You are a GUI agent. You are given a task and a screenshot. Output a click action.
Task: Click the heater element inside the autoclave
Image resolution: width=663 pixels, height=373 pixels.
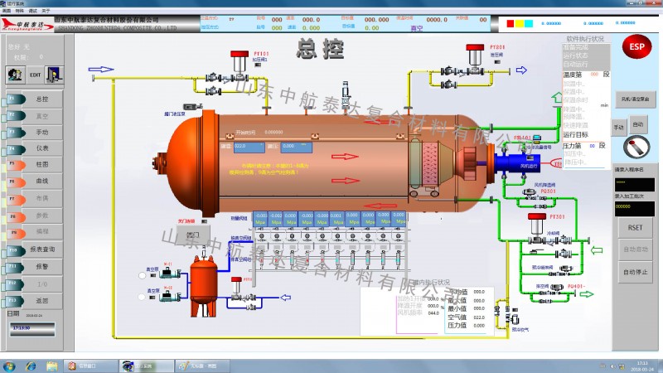[430, 163]
